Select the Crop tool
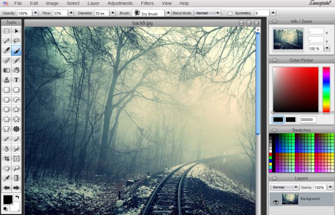This screenshot has width=335, height=215. [x=7, y=158]
